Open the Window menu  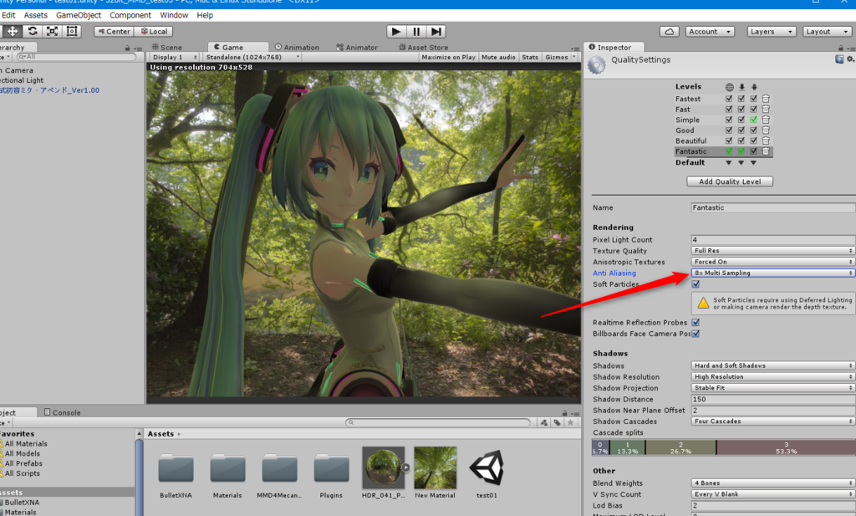[x=174, y=15]
